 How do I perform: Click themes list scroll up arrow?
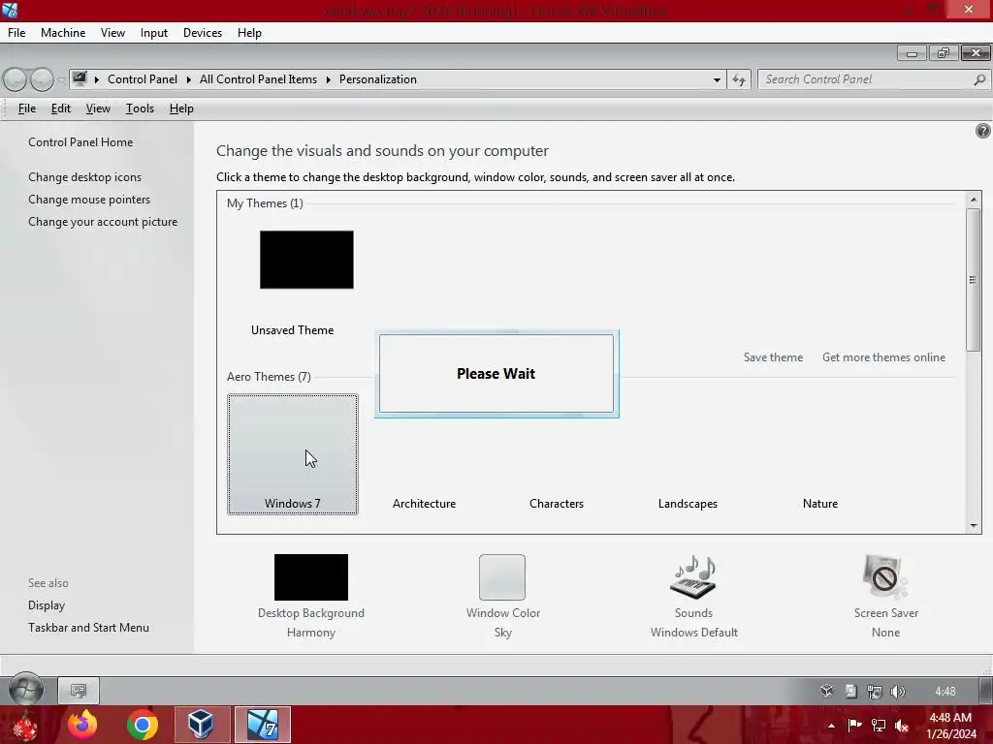[x=974, y=200]
